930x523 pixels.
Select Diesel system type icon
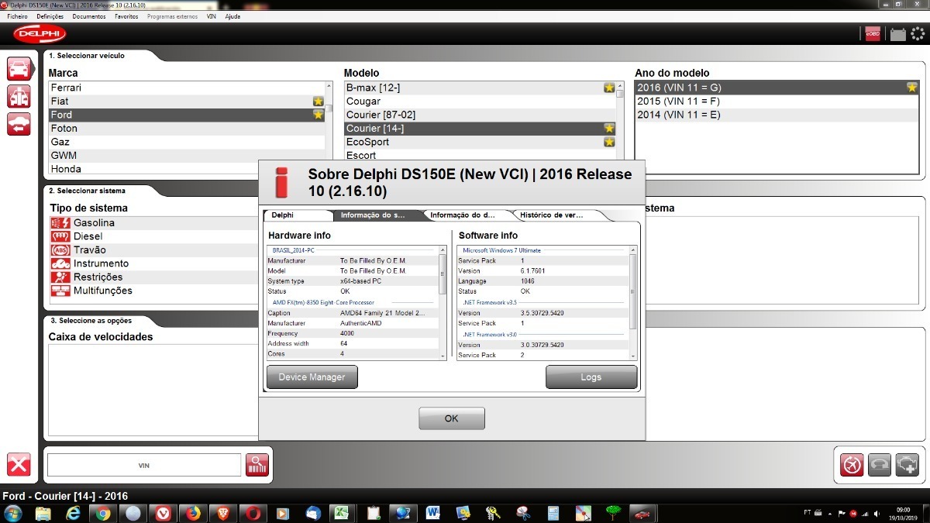pos(60,236)
